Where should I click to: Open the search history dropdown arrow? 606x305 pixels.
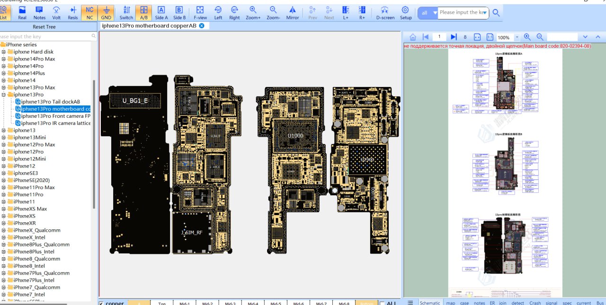(x=485, y=13)
